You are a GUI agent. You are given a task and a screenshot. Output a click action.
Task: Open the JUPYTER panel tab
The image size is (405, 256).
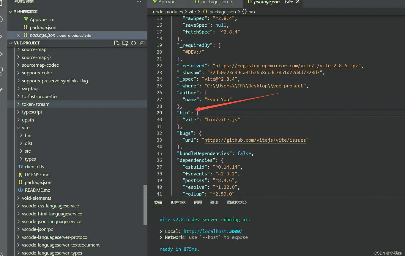tap(178, 203)
